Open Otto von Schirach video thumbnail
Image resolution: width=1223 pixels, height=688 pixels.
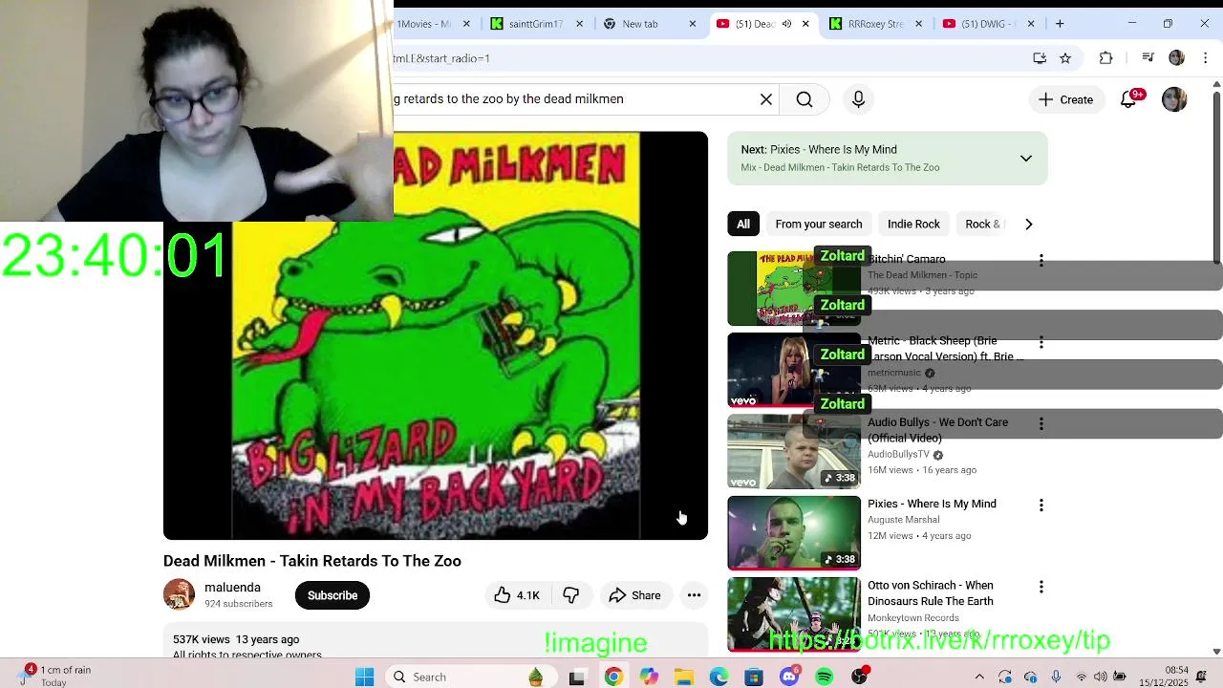click(794, 614)
